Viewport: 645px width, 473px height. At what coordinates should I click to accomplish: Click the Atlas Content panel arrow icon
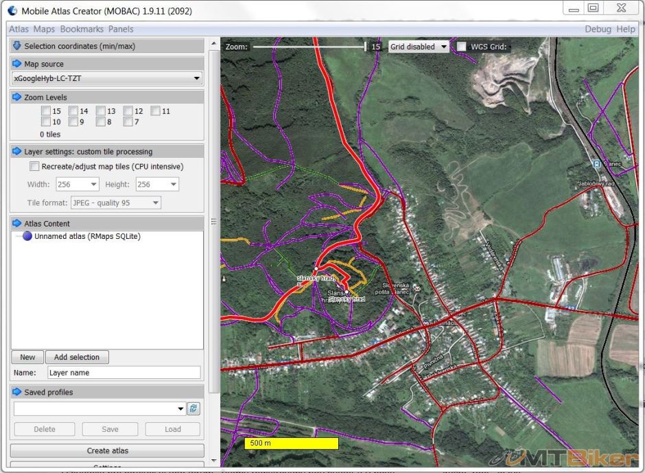click(17, 224)
